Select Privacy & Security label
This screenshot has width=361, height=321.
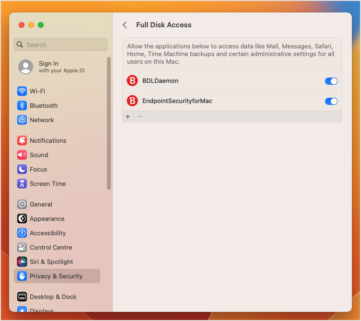pos(56,276)
